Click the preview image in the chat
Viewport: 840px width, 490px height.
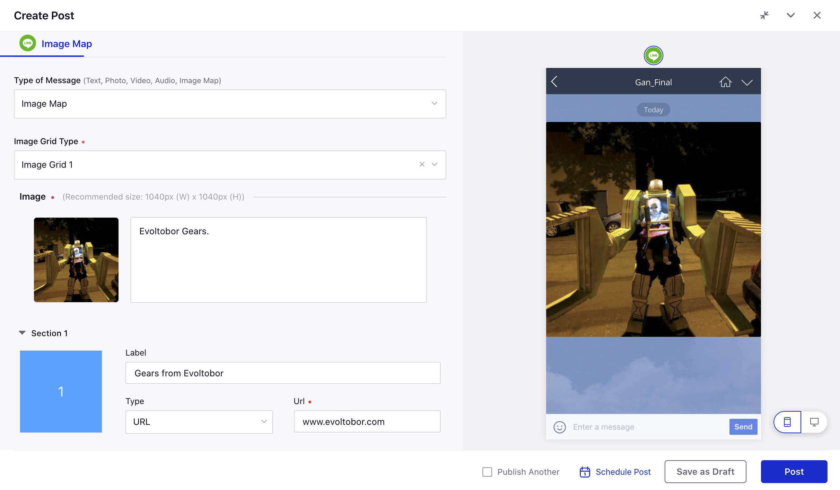[654, 229]
